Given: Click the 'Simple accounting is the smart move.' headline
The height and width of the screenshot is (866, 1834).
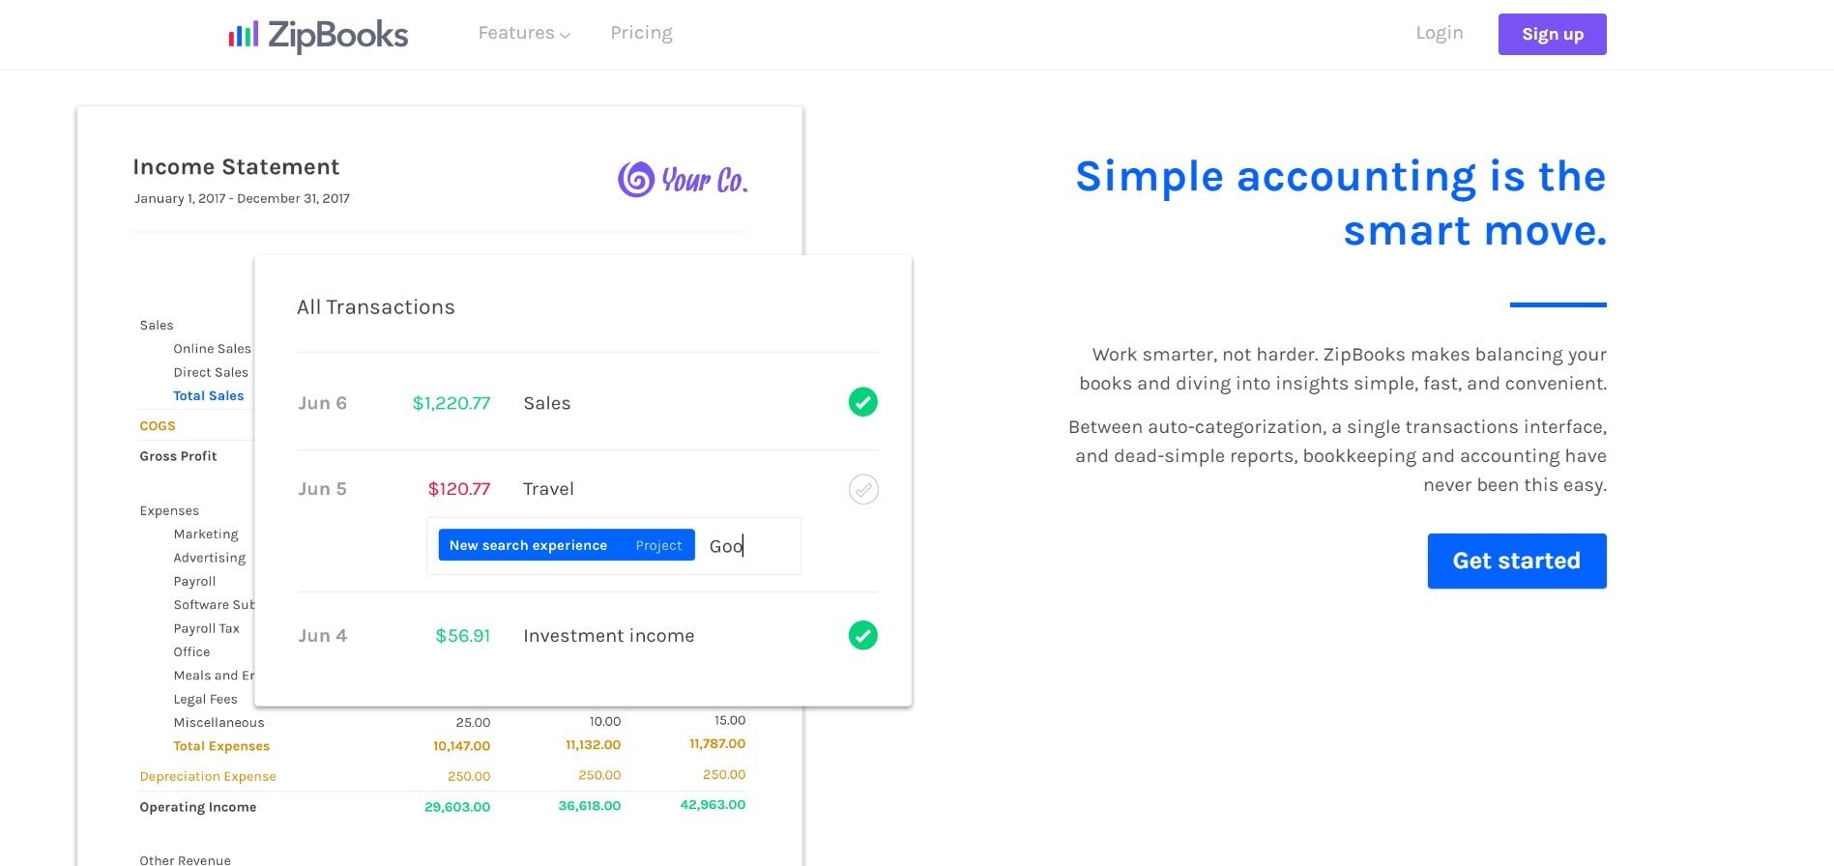Looking at the screenshot, I should click(x=1341, y=203).
